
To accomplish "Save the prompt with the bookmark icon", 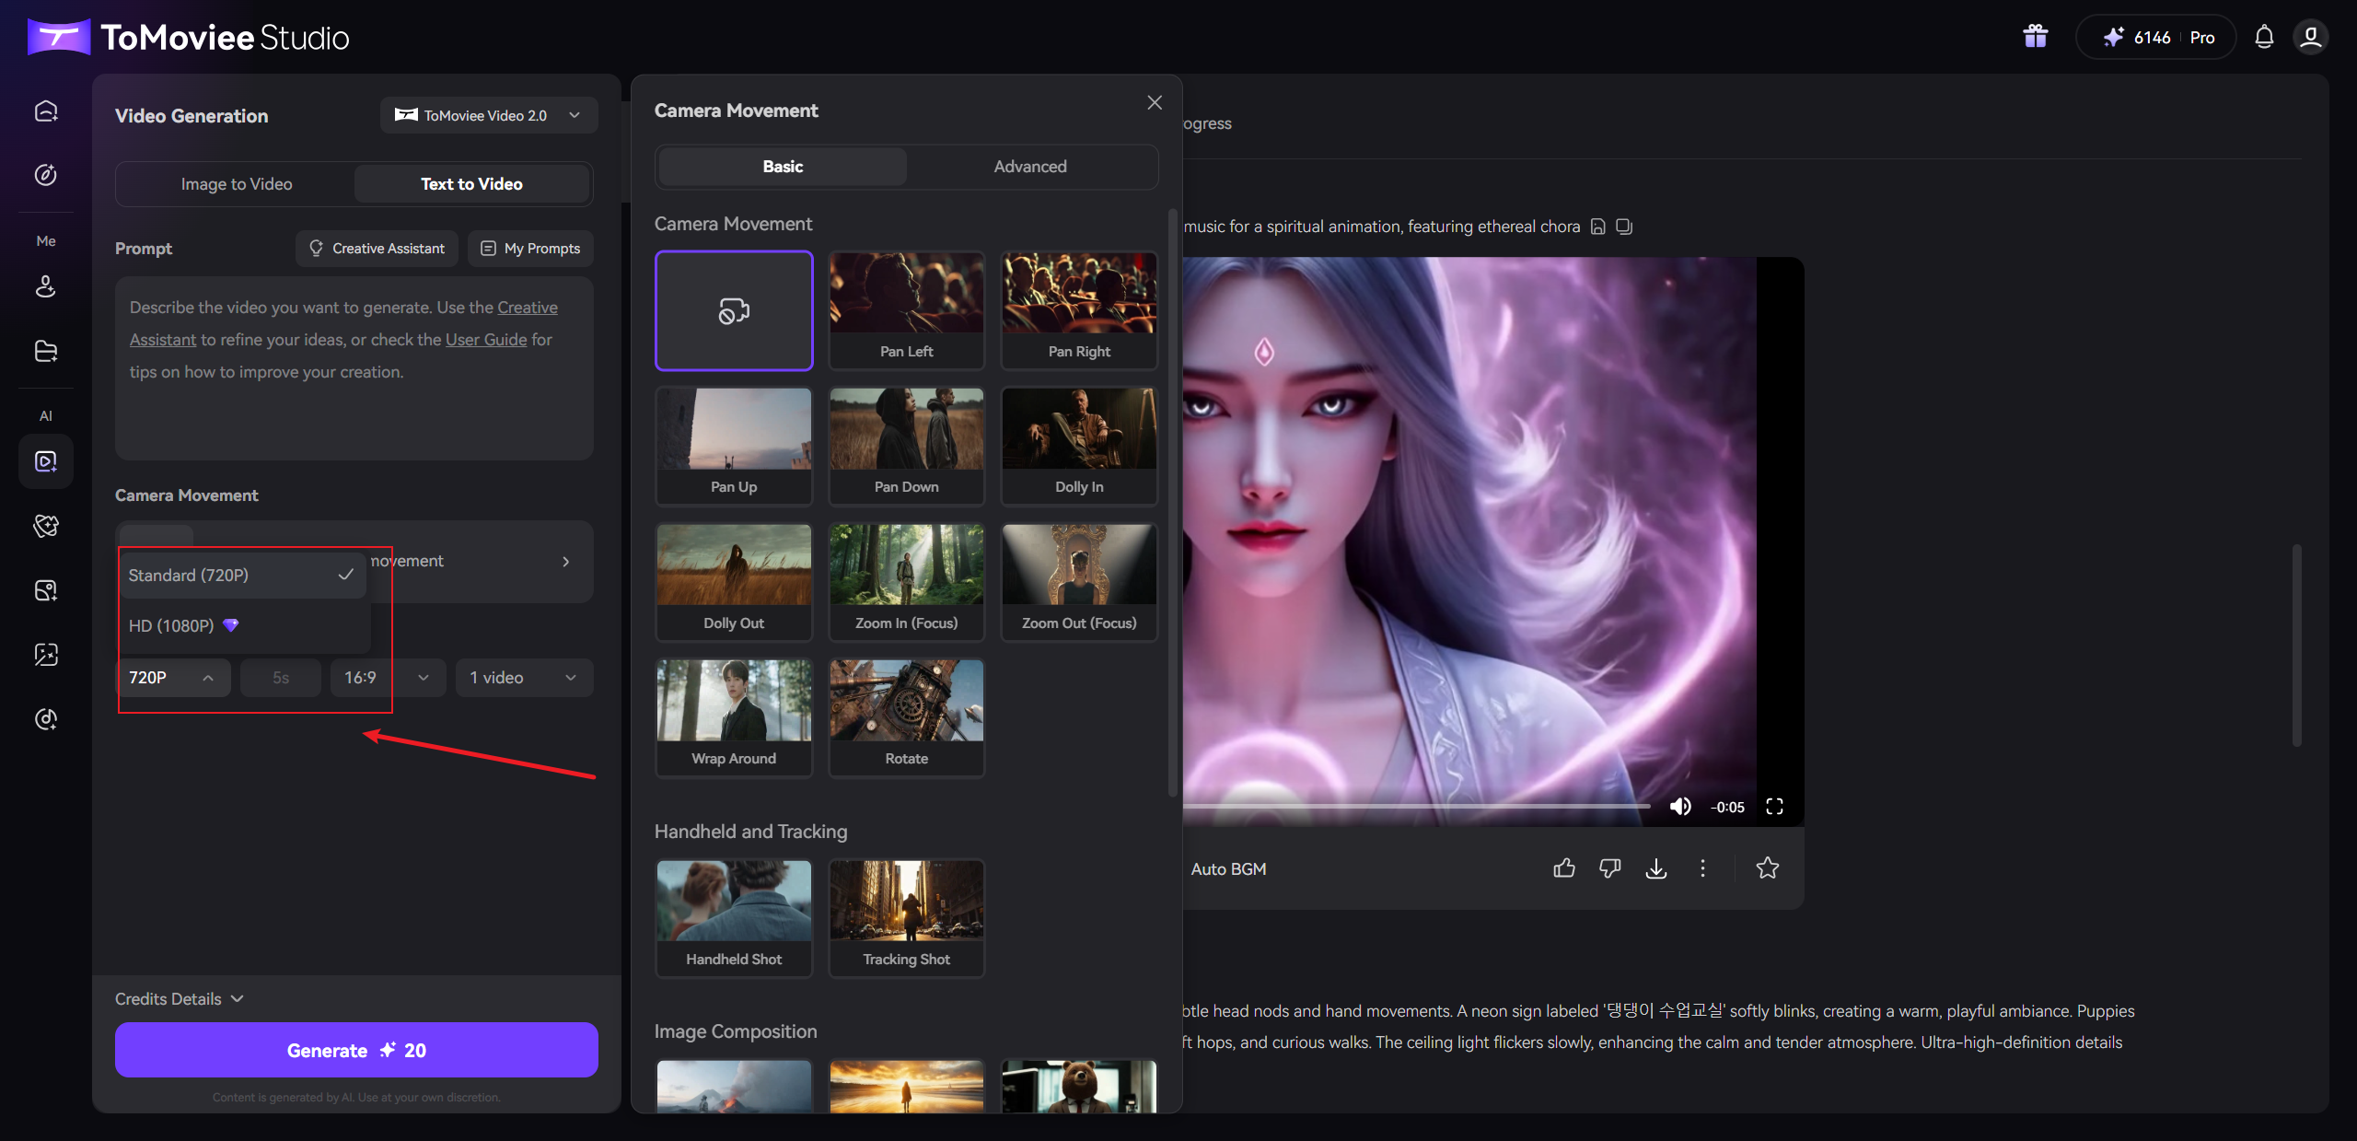I will (x=1598, y=227).
